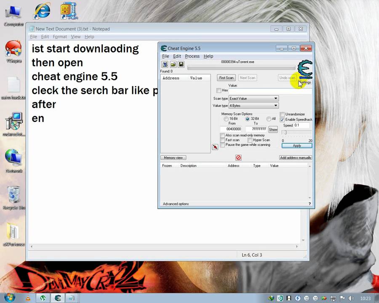Select the YSupra desktop icon
The image size is (379, 303).
pyautogui.click(x=13, y=52)
